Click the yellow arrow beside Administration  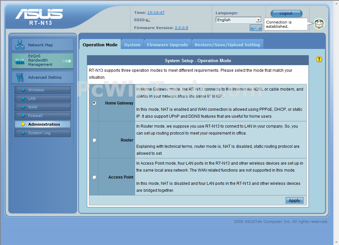pyautogui.click(x=23, y=124)
